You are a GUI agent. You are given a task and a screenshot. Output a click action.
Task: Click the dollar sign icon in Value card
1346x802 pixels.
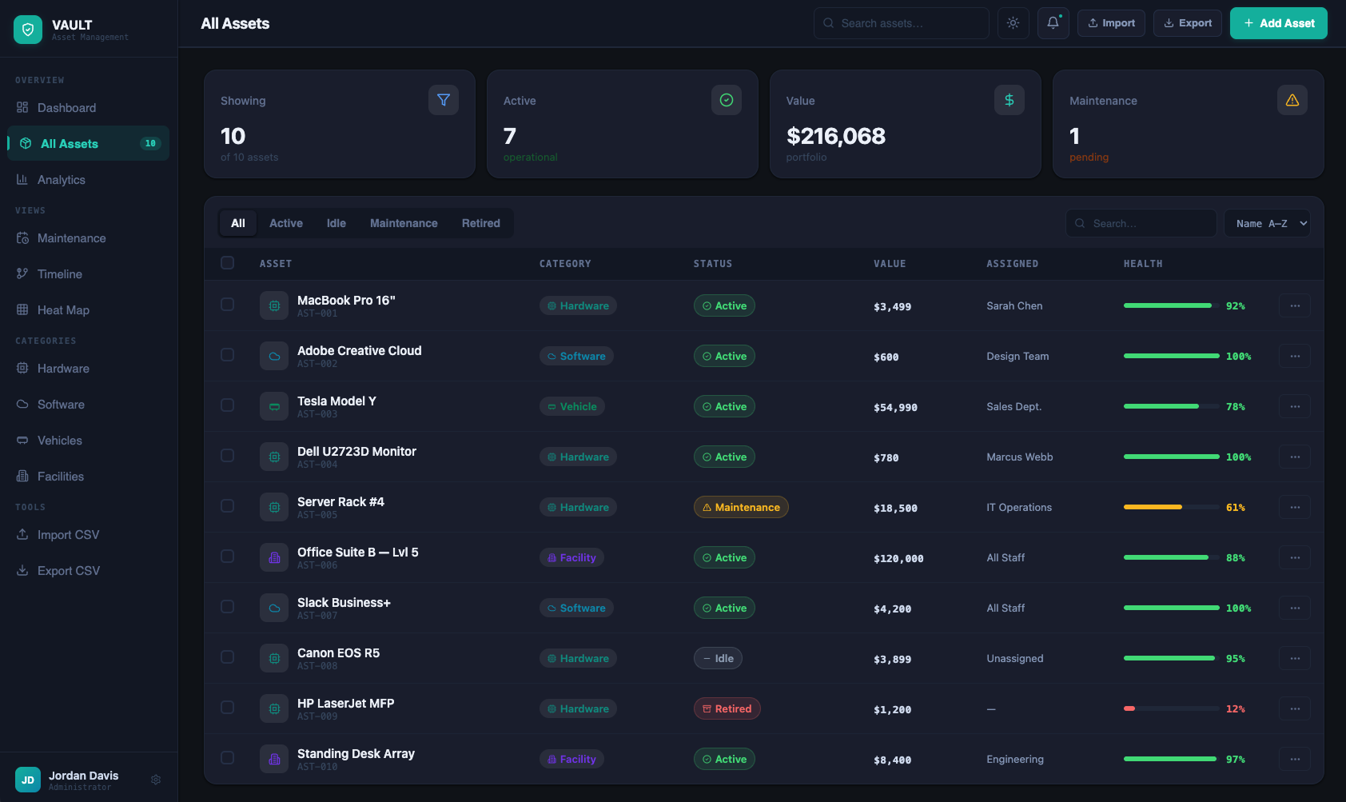point(1009,100)
